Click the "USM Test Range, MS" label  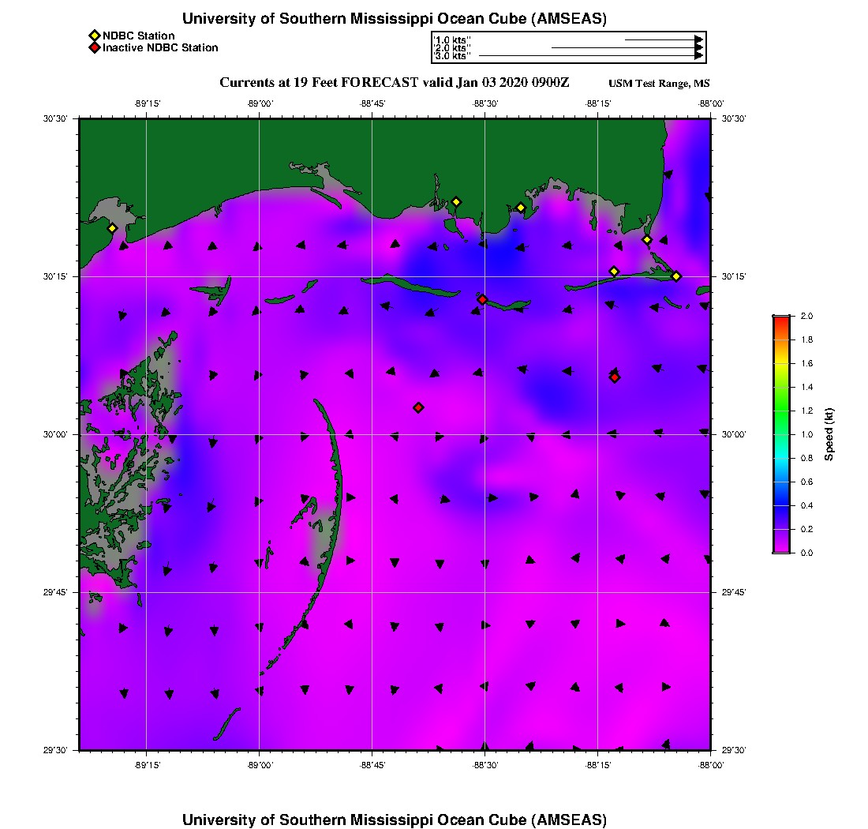(x=659, y=84)
